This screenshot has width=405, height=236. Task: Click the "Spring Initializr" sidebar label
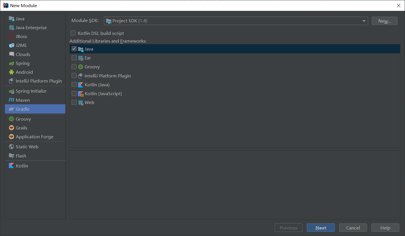(31, 91)
